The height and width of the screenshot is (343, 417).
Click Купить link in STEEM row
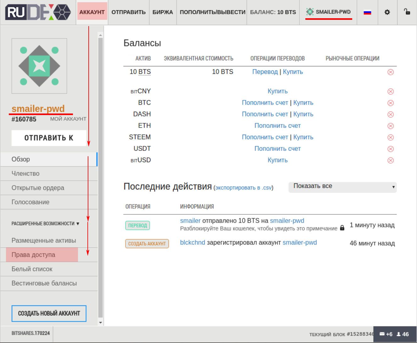(x=303, y=137)
